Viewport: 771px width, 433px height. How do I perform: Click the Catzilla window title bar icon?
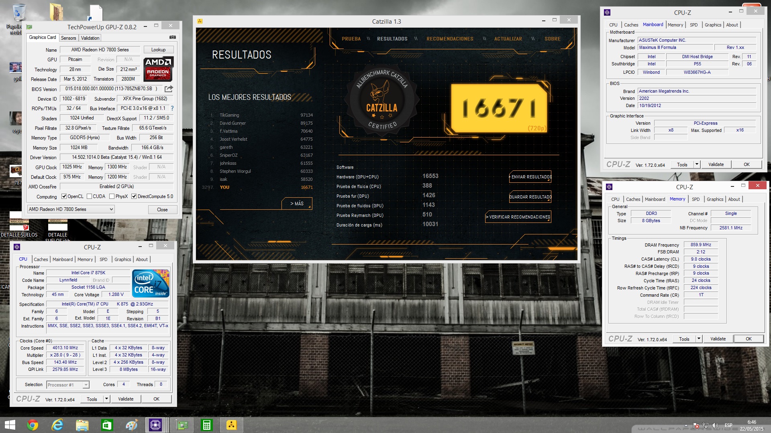(200, 21)
